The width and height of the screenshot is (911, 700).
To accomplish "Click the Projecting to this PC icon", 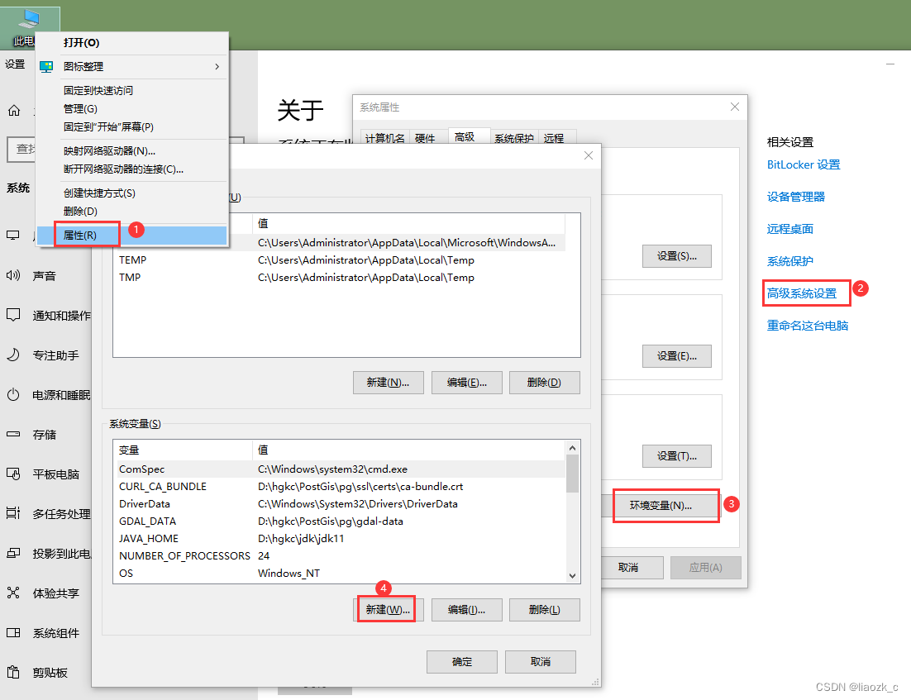I will [x=12, y=553].
